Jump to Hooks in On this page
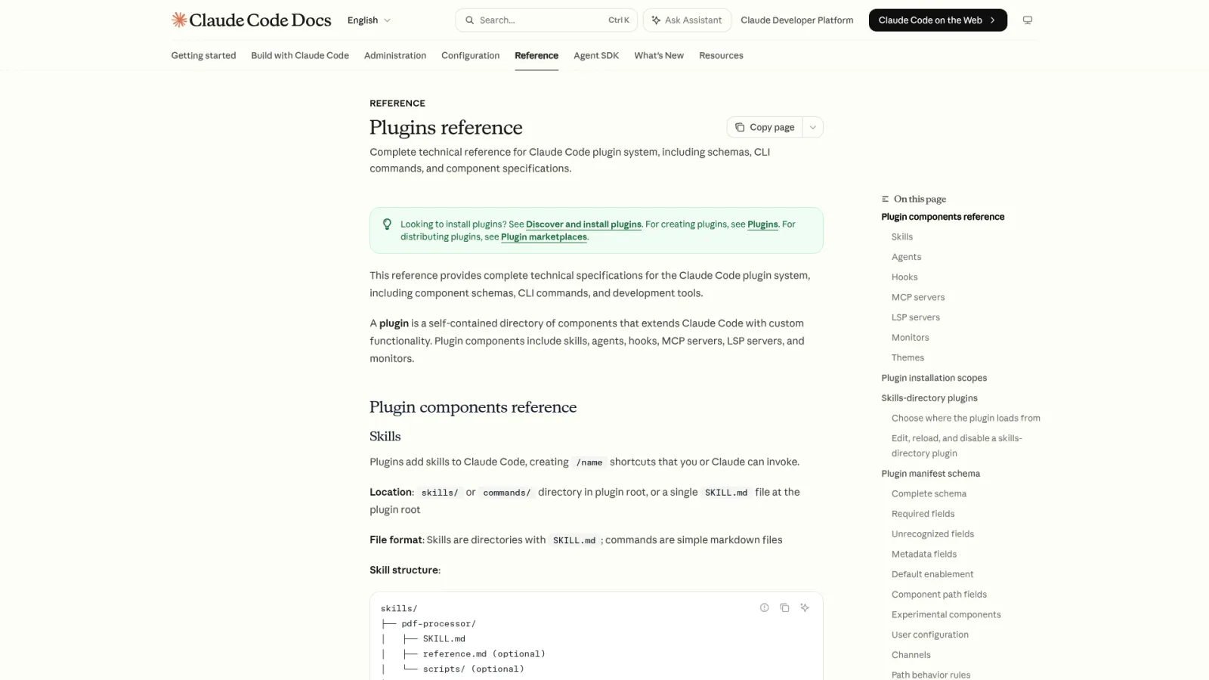 (x=904, y=277)
